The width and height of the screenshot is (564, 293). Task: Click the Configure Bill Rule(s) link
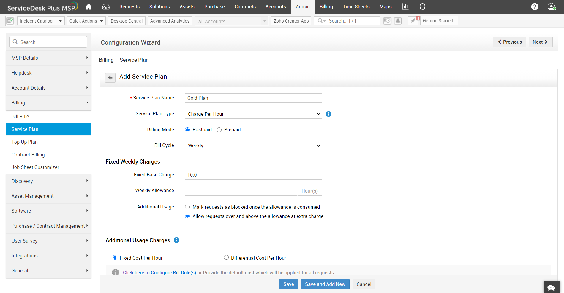pos(159,273)
